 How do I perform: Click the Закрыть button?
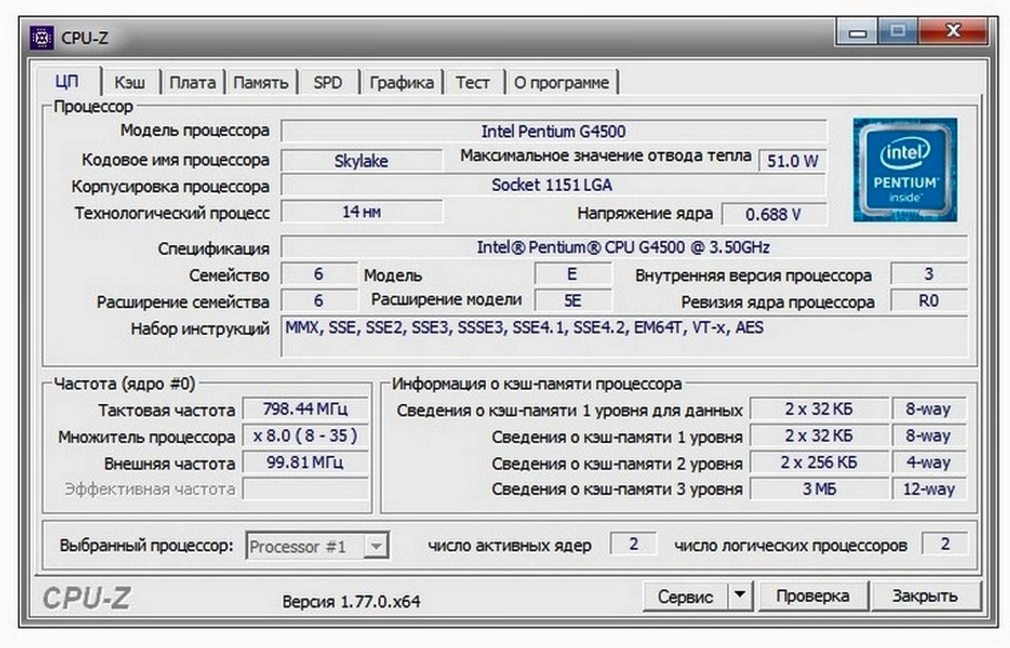[x=924, y=595]
